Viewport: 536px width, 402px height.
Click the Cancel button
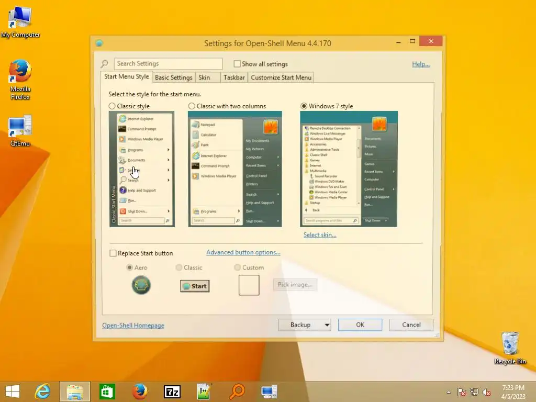411,325
